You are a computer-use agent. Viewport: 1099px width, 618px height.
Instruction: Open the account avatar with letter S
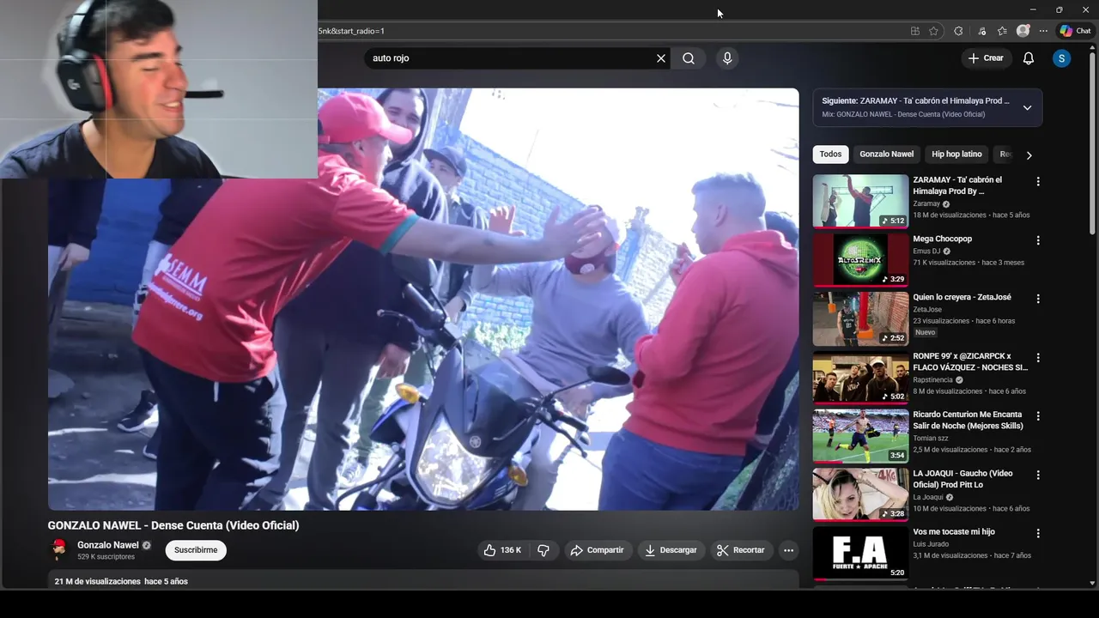(x=1062, y=58)
